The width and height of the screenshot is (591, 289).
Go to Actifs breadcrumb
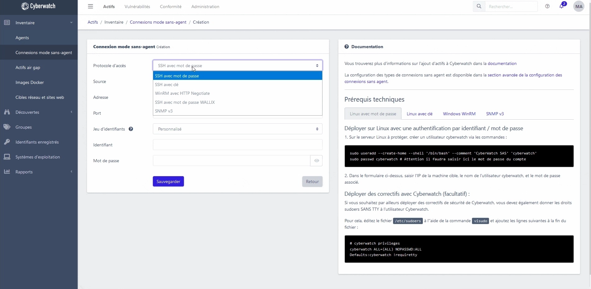(93, 22)
